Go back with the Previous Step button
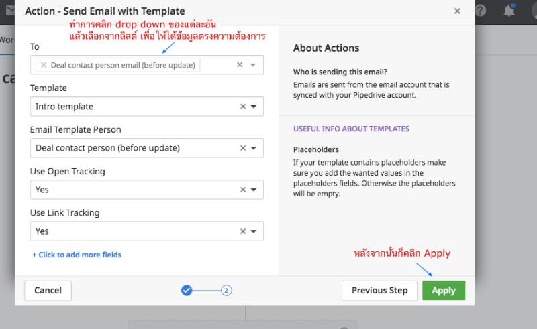The height and width of the screenshot is (329, 537). (379, 290)
